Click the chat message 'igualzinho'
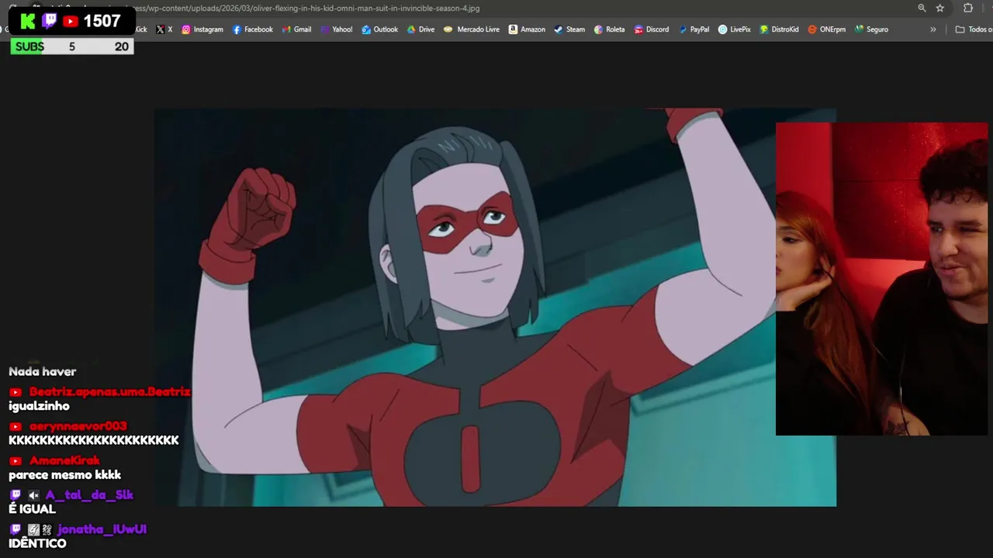The image size is (993, 558). pyautogui.click(x=39, y=406)
